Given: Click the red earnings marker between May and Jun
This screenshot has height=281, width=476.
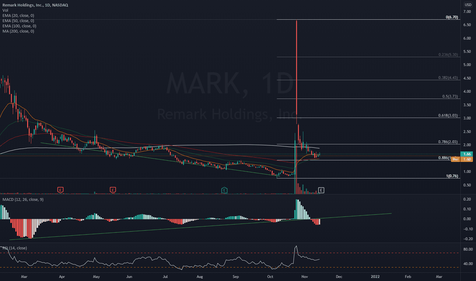Looking at the screenshot, I should [113, 190].
